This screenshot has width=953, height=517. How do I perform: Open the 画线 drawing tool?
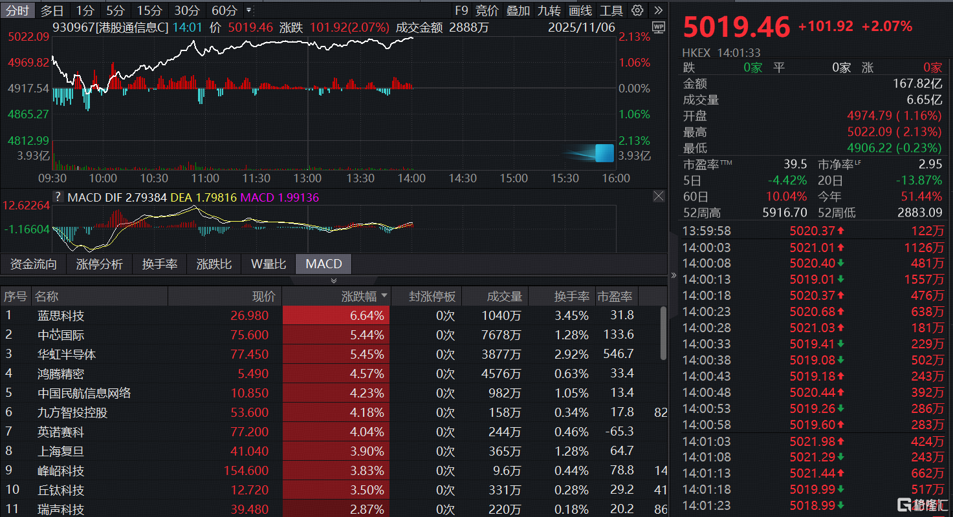[580, 10]
